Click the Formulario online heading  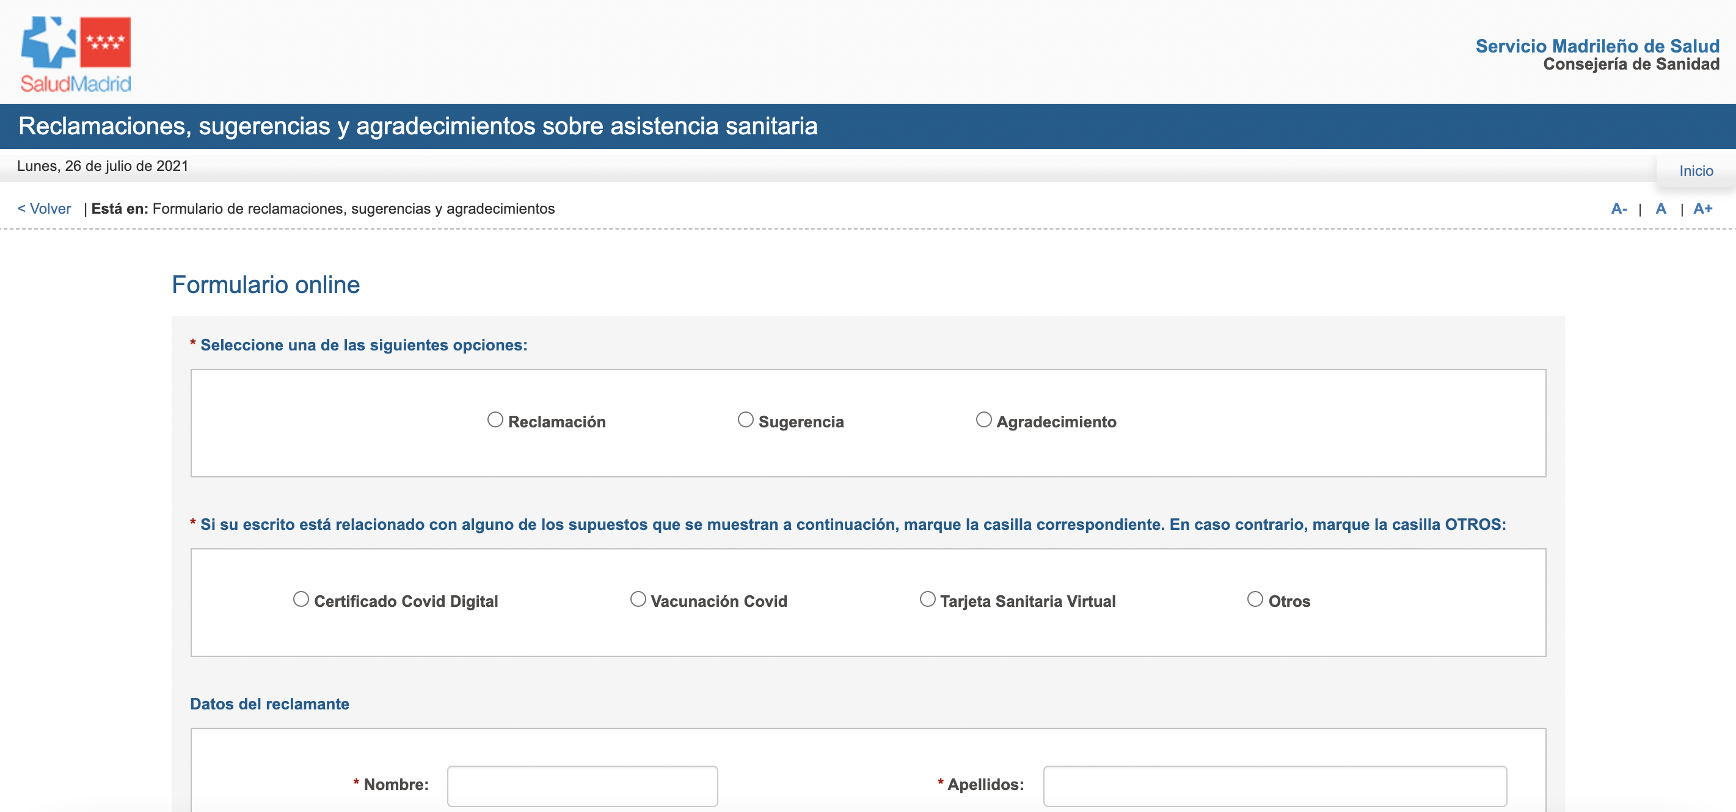266,285
